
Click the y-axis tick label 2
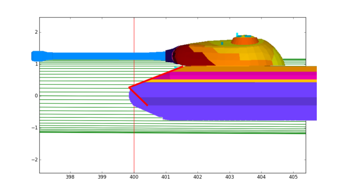(x=36, y=32)
